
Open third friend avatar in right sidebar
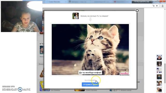[x=159, y=71]
